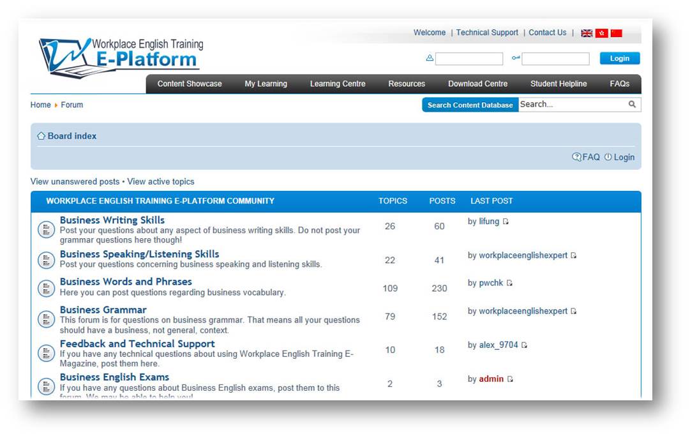Click the Board index home icon
This screenshot has width=690, height=438.
coord(41,136)
